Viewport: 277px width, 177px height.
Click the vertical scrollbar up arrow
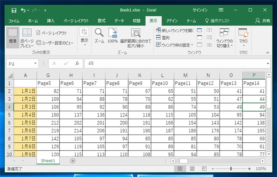[x=269, y=75]
